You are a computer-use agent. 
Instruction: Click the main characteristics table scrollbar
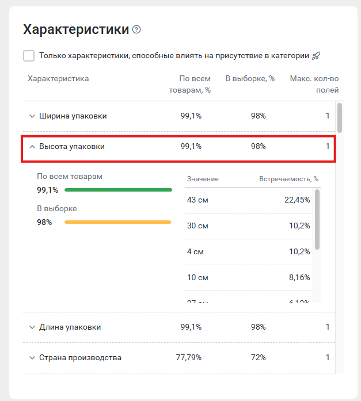[340, 118]
